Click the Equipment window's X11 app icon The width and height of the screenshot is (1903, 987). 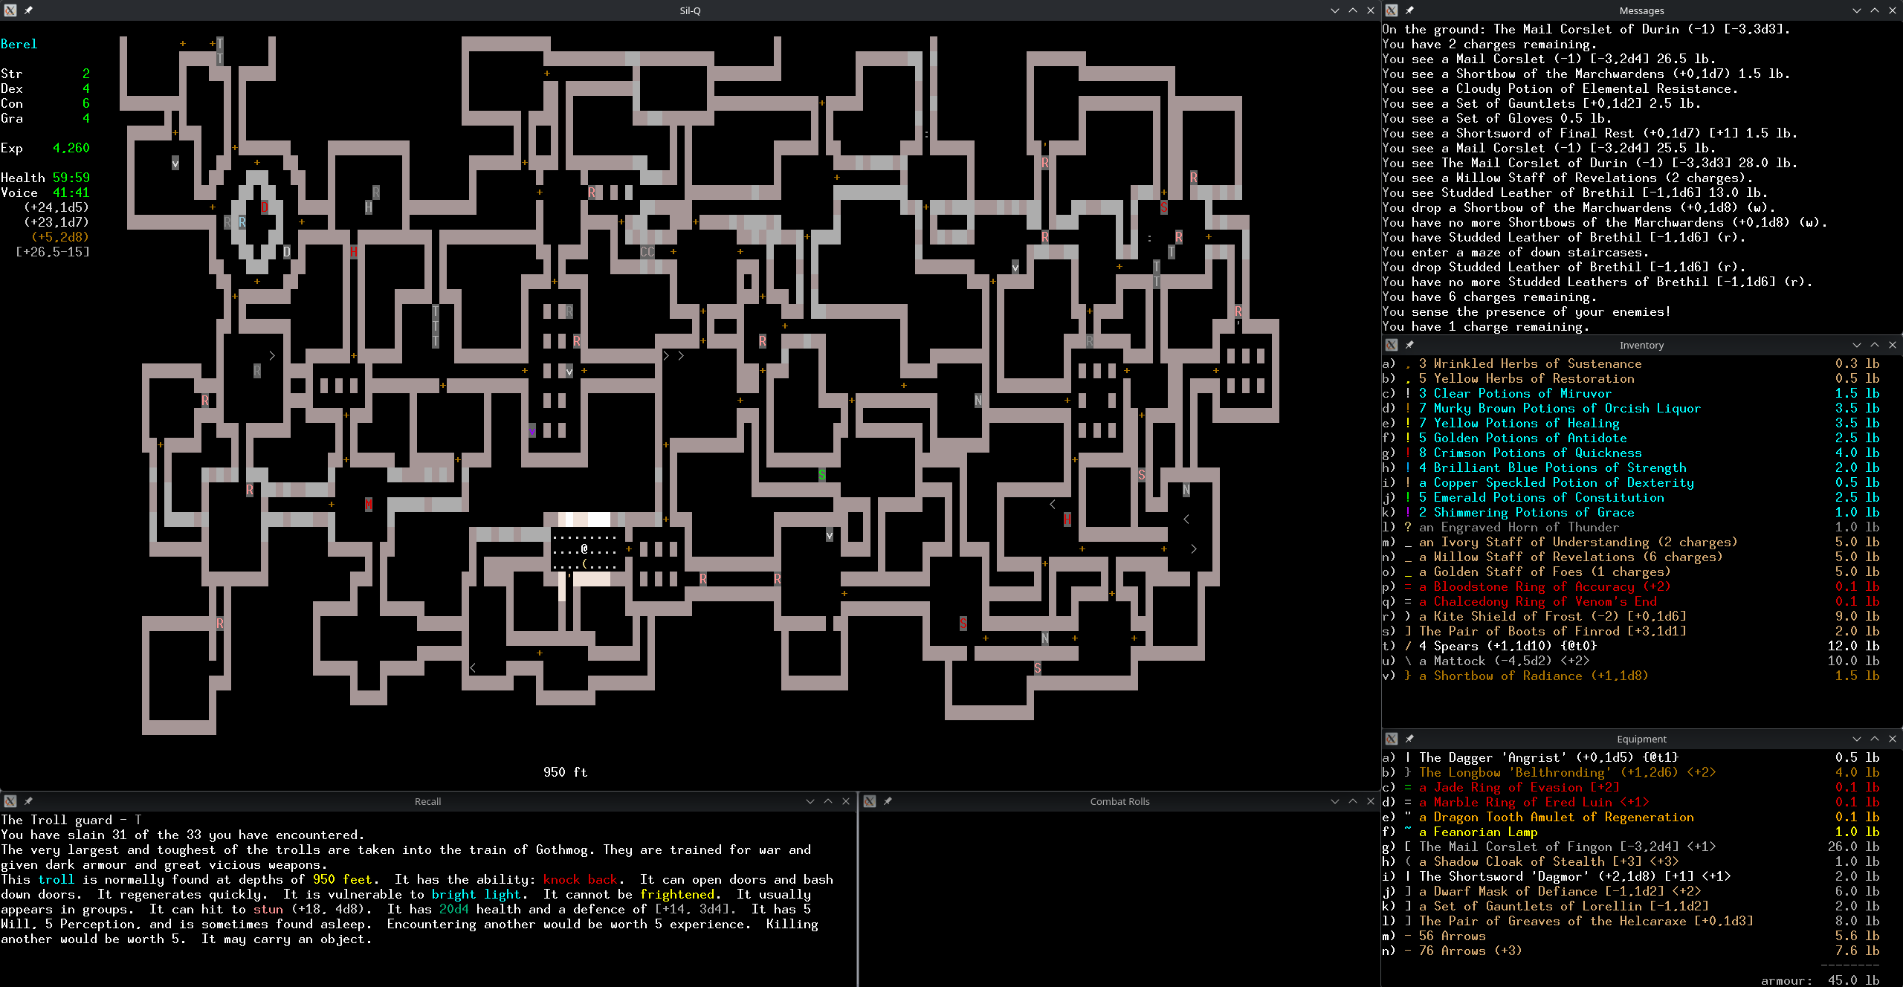tap(1392, 739)
